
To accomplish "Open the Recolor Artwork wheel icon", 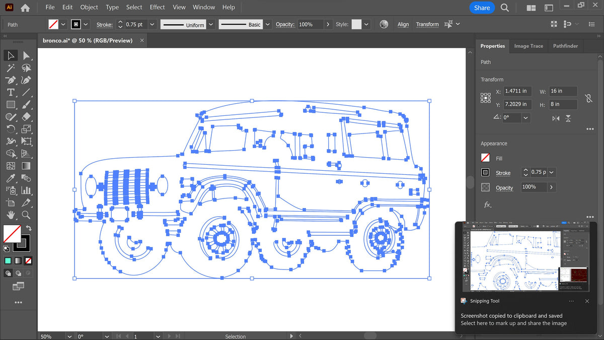I will [x=384, y=24].
